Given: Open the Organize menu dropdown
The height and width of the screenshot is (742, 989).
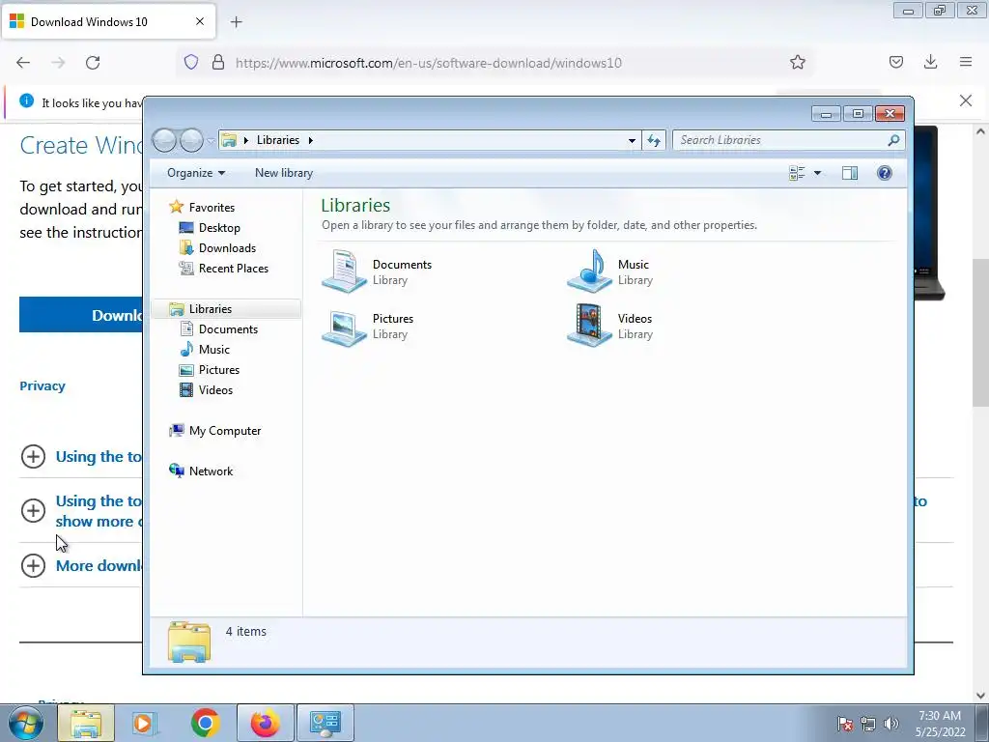Looking at the screenshot, I should pos(195,173).
